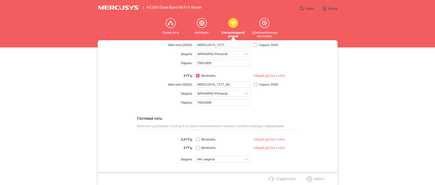Open the 5 GHz WPA/WPA2-Personal security dropdown
Image resolution: width=435 pixels, height=185 pixels.
click(x=223, y=94)
